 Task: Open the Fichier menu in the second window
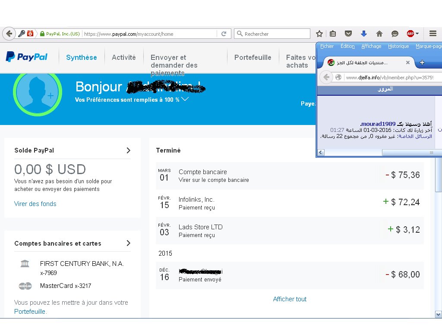tap(327, 46)
